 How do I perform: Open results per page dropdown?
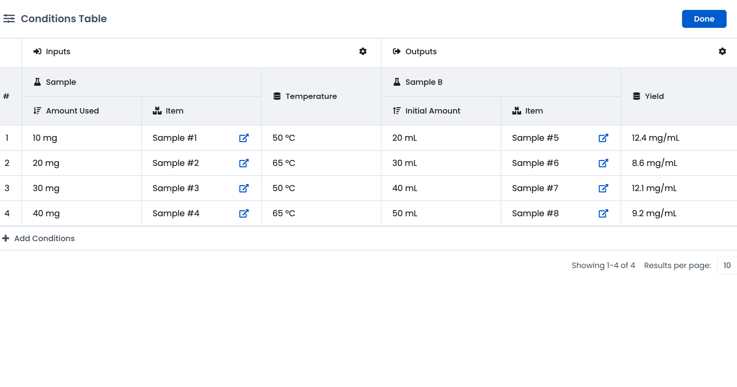727,265
